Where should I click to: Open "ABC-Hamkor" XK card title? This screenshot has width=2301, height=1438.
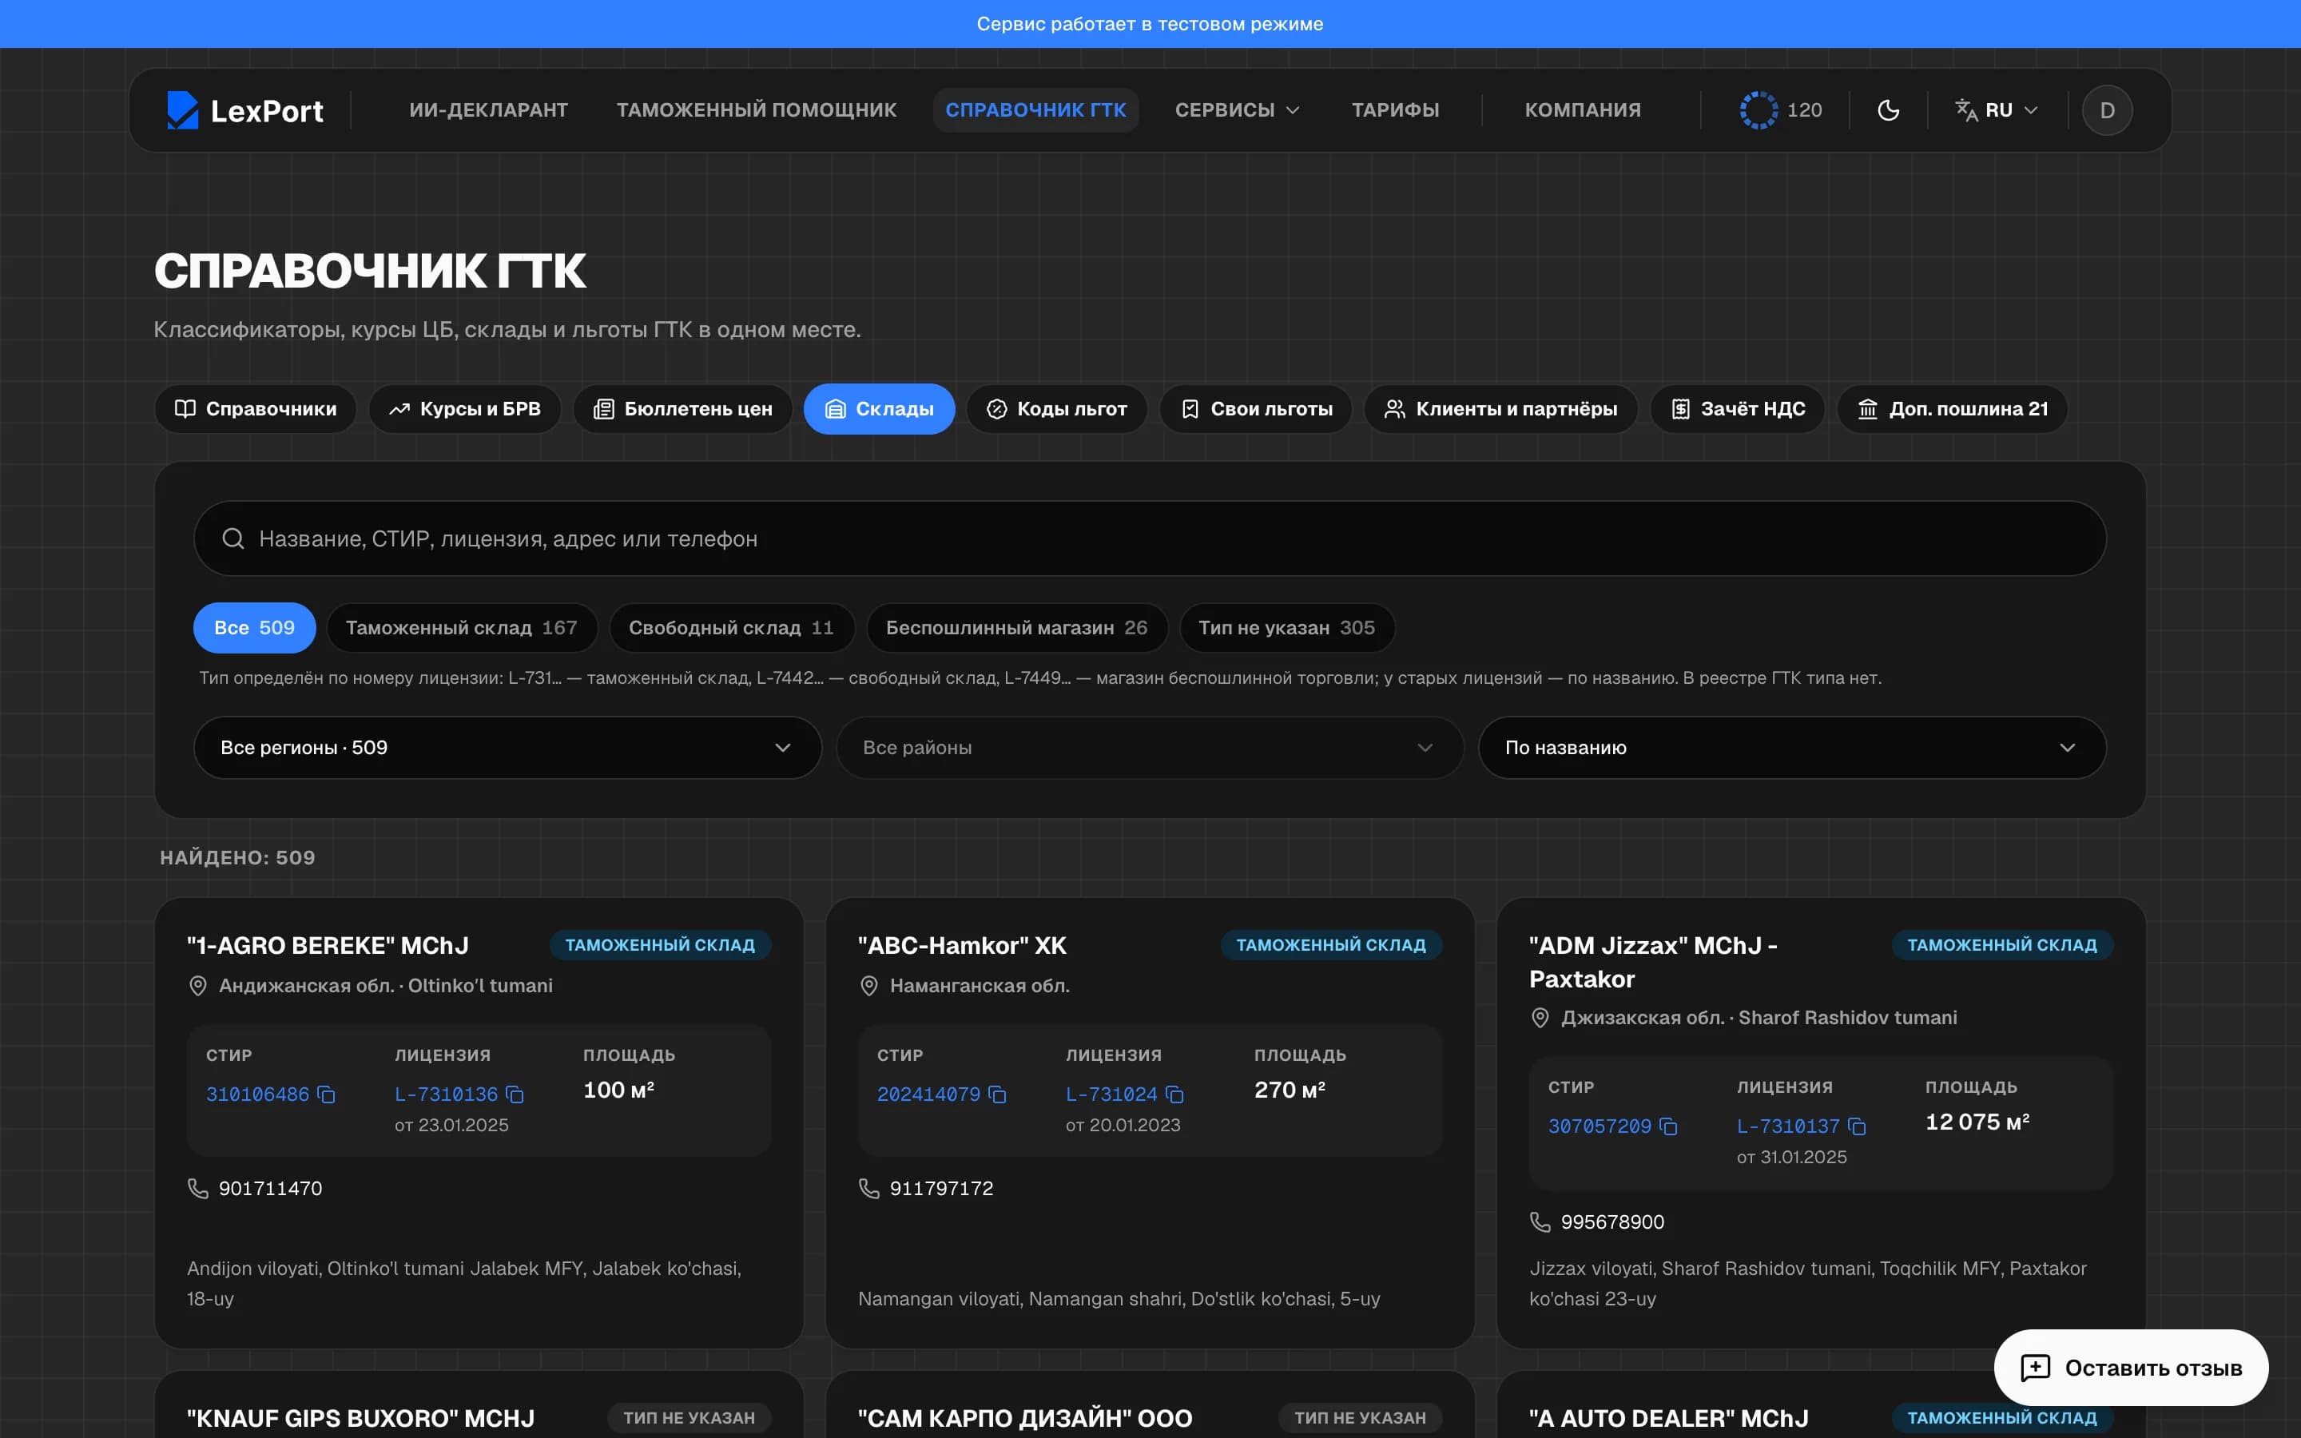pos(961,945)
